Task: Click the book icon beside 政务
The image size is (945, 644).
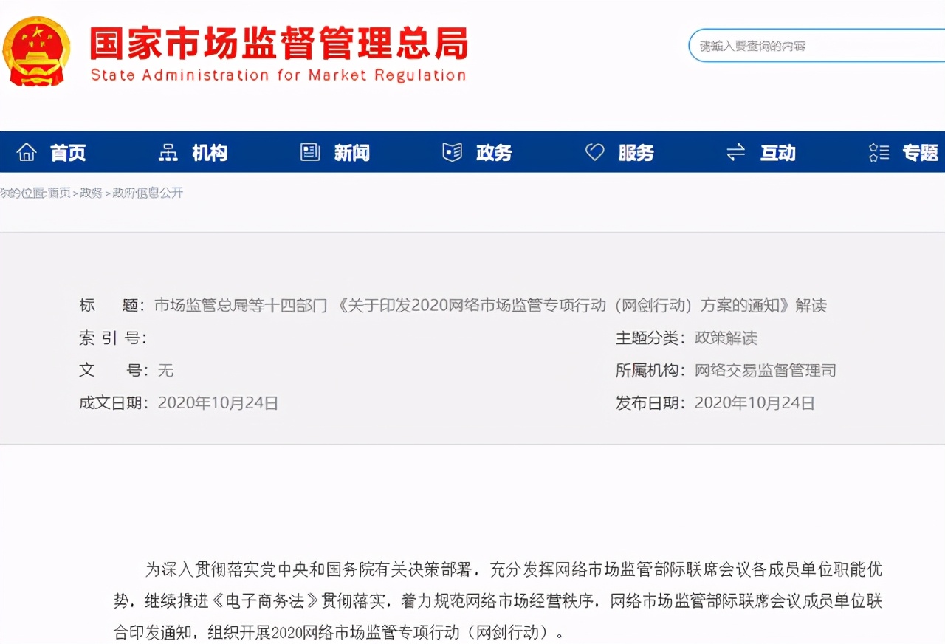Action: [452, 151]
